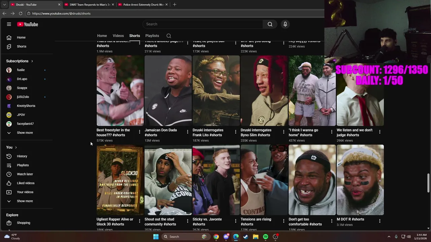Play Tensions are rising short thumbnail
This screenshot has height=242, width=431.
coord(264,180)
